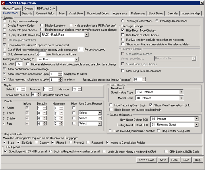Click the Tax Code input field
Screen dimensions: 205x170
pyautogui.click(x=19, y=64)
